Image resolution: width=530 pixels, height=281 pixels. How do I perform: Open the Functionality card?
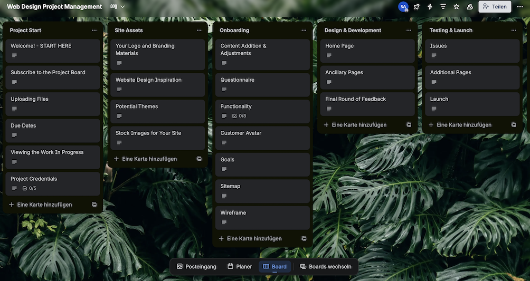coord(263,111)
